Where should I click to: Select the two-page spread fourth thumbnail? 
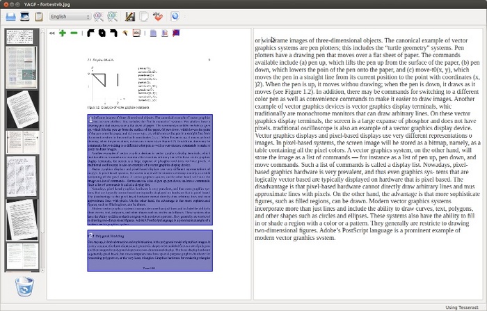pos(22,143)
